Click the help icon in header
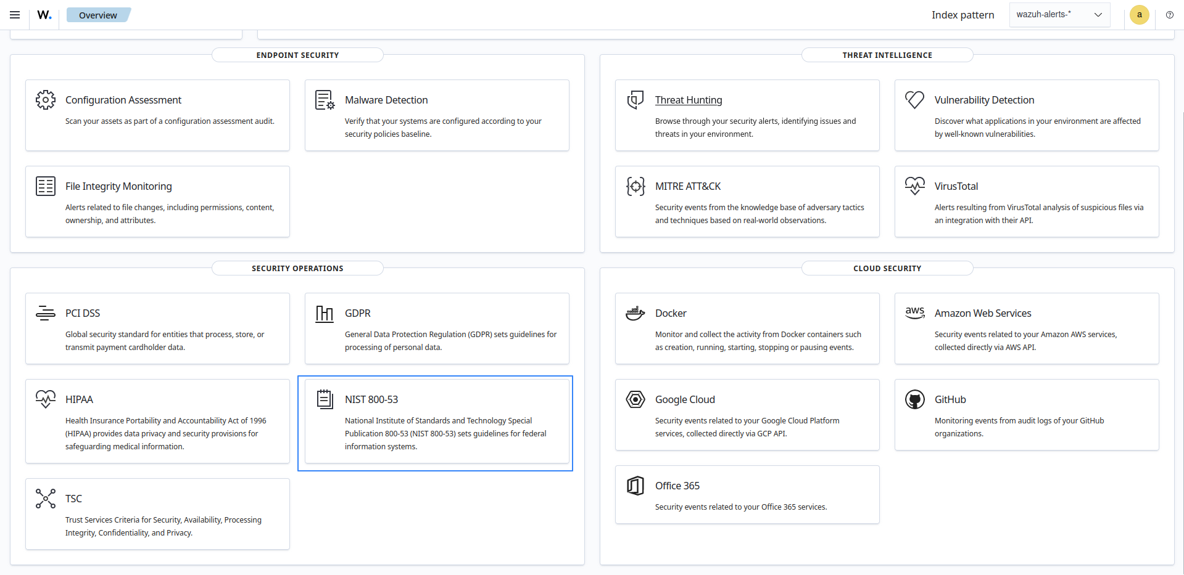1184x575 pixels. 1169,15
